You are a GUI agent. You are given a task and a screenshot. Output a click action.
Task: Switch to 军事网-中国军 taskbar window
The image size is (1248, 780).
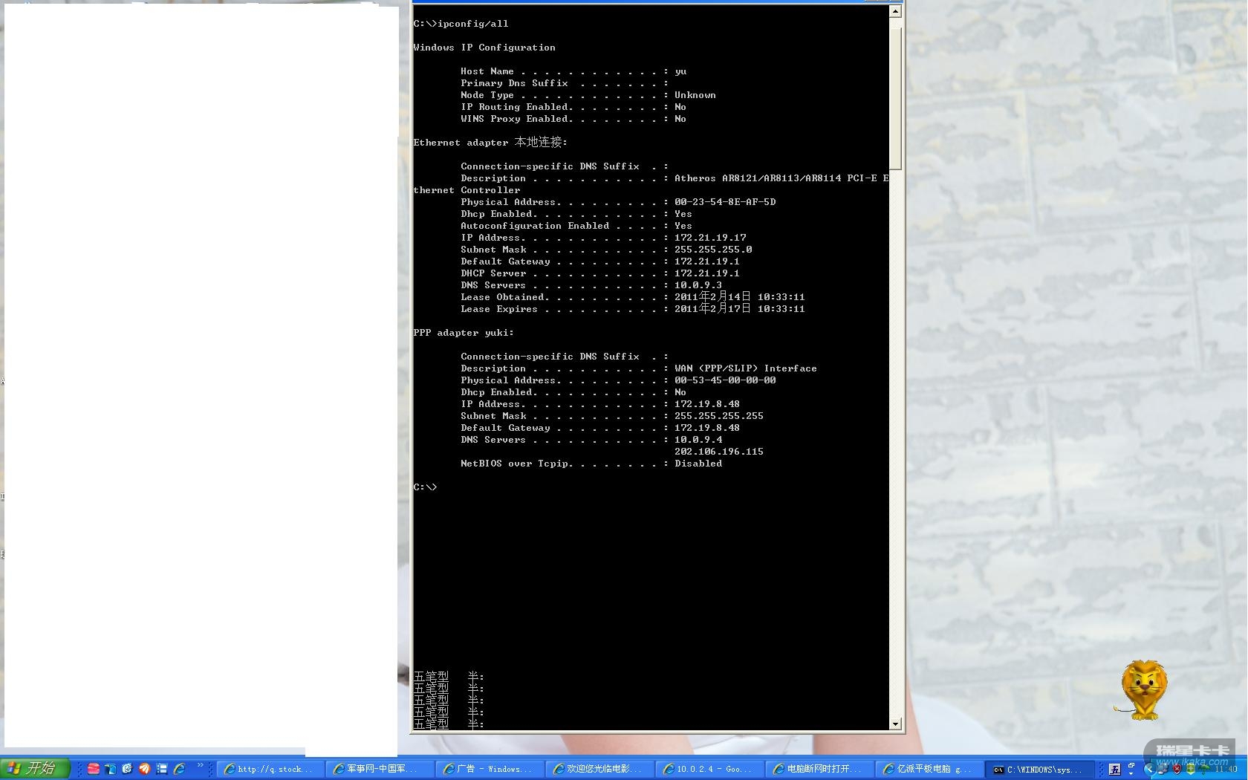[380, 769]
